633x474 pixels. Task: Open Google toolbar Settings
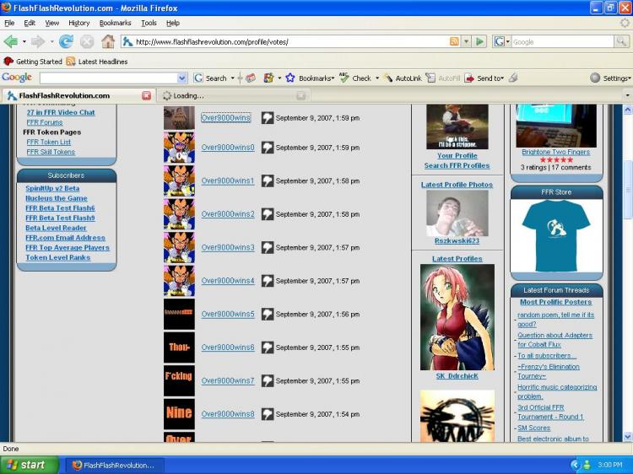pos(610,78)
